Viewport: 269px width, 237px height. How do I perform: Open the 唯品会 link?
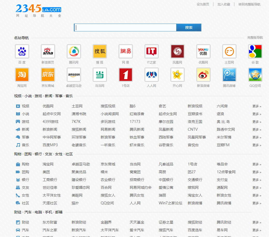[222, 164]
